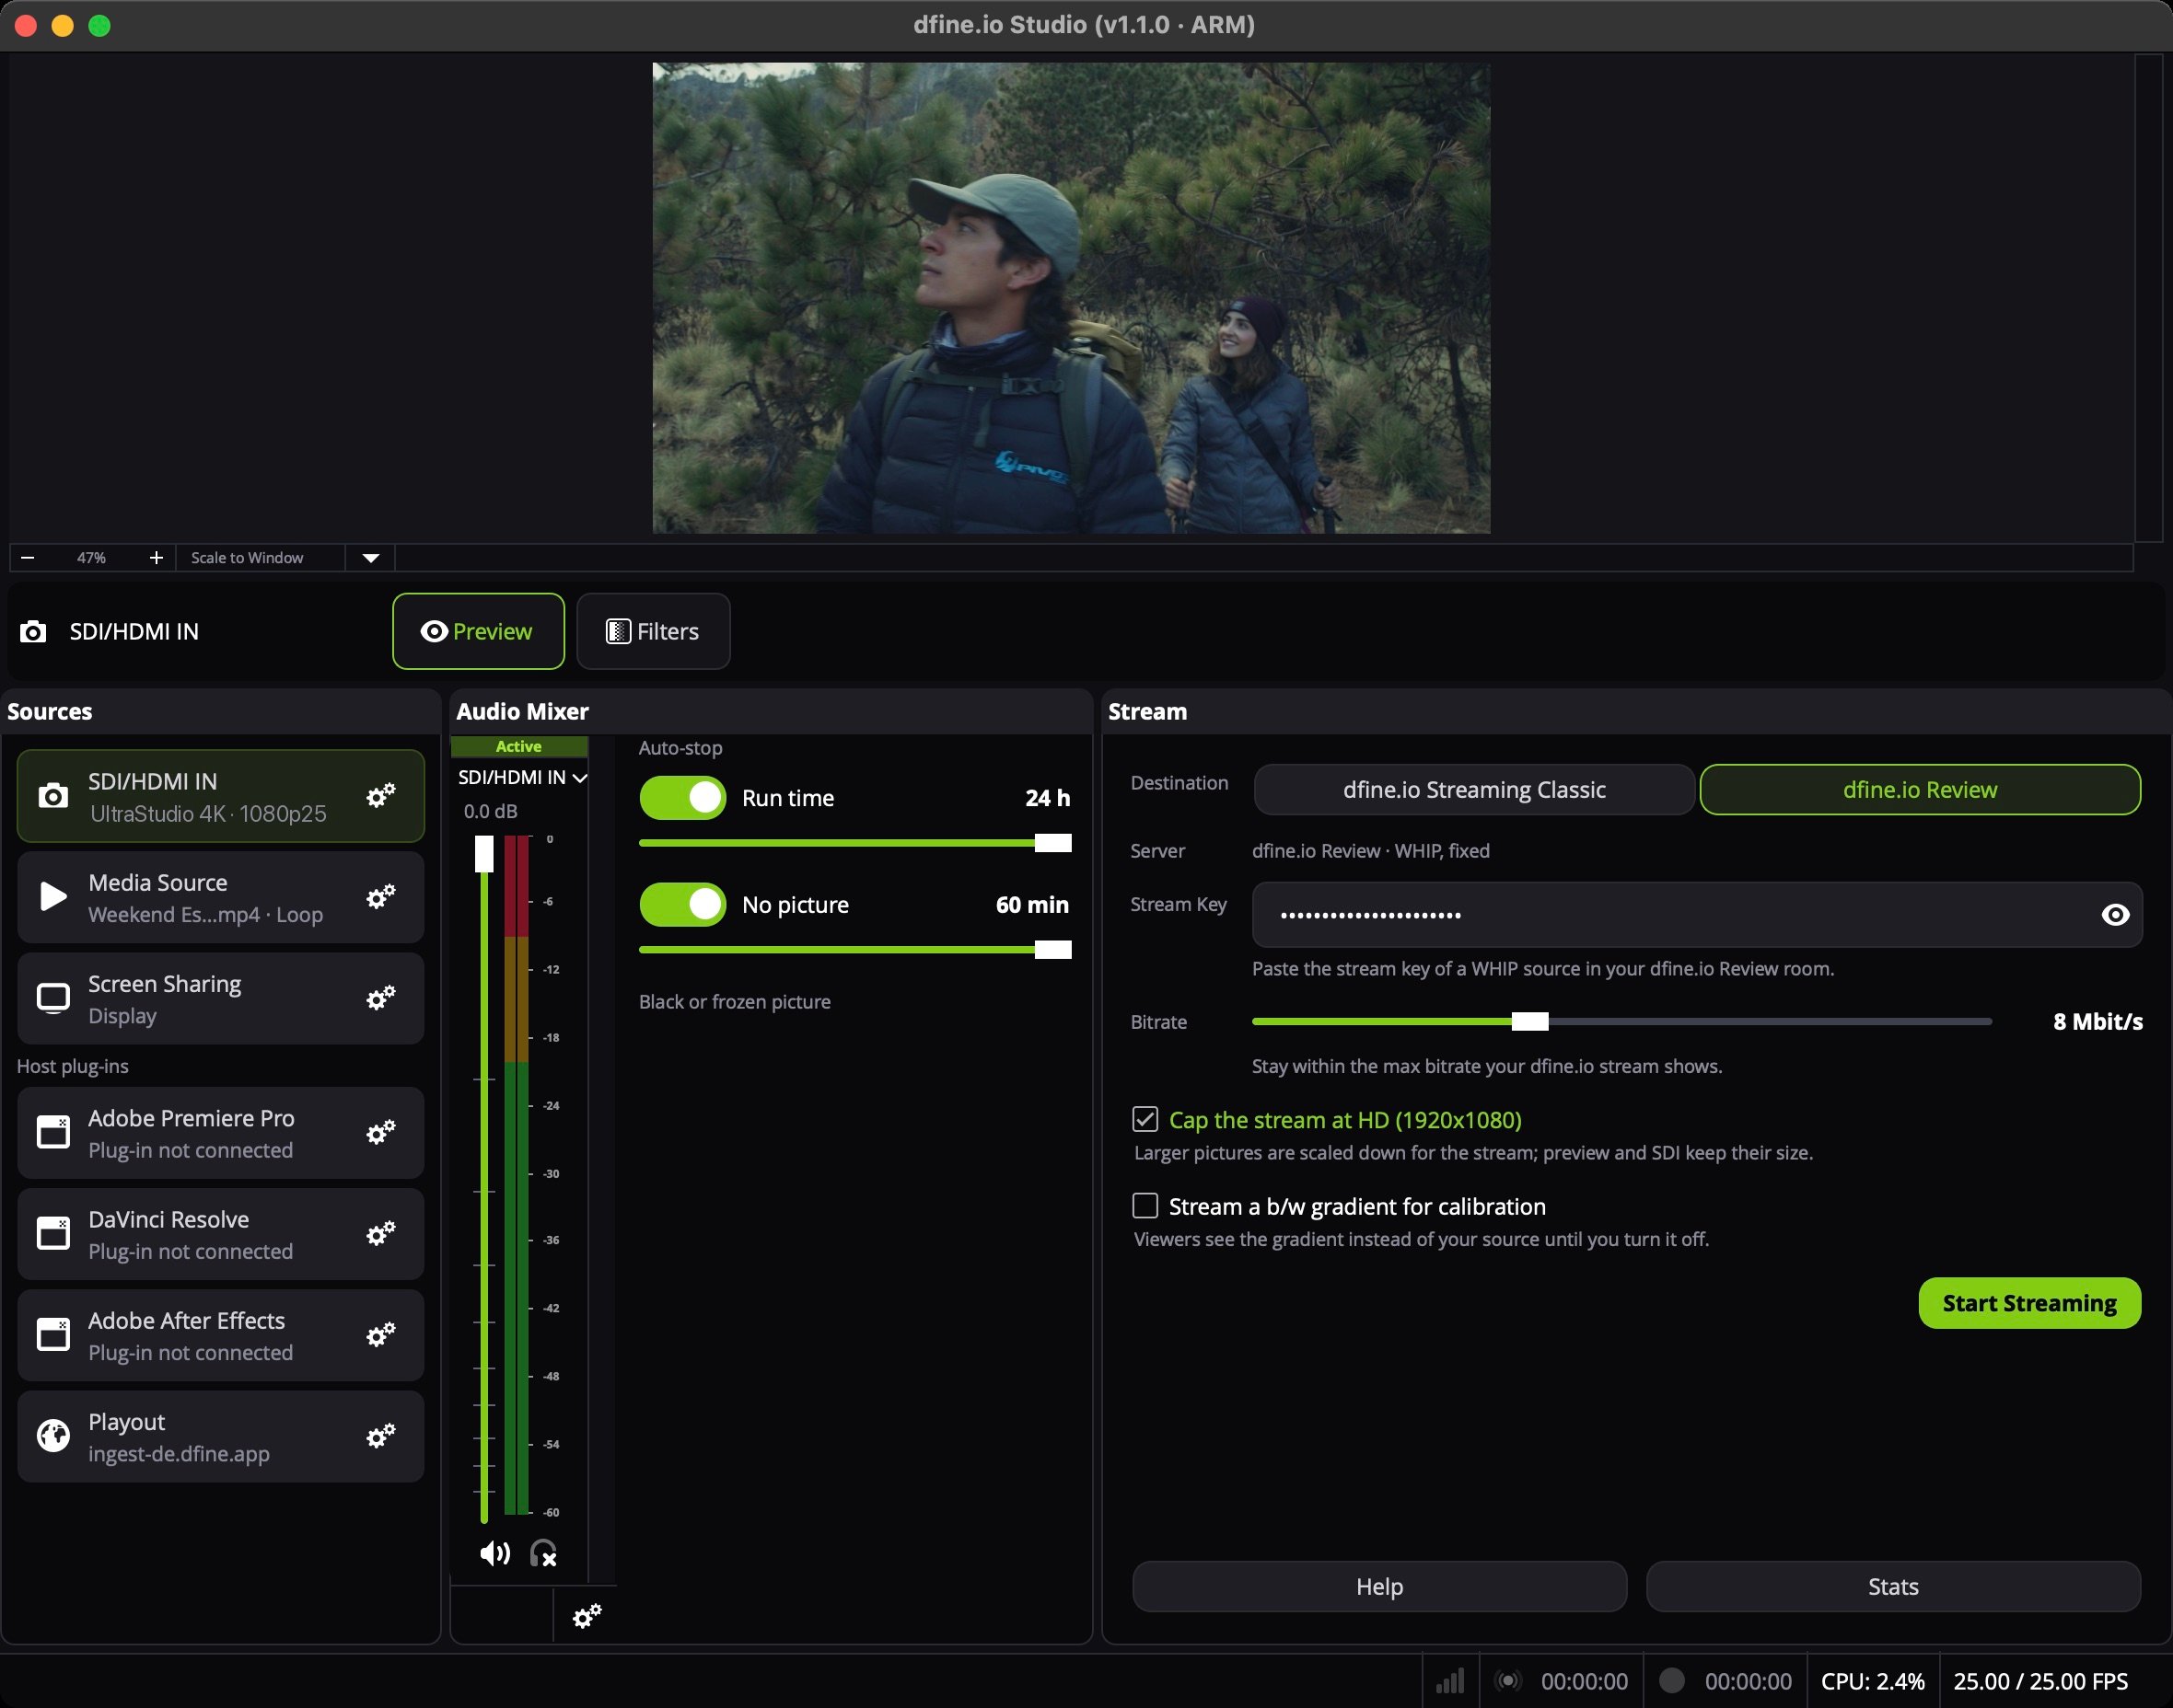Viewport: 2173px width, 1708px height.
Task: Open settings gear for Adobe After Effects
Action: coord(380,1335)
